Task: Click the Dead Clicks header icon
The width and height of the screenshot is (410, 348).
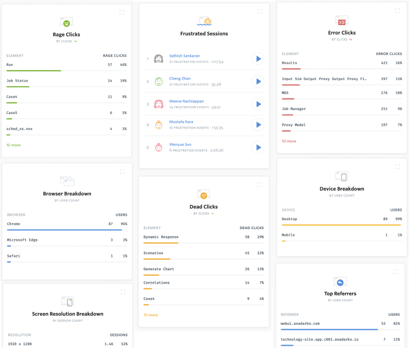Action: pyautogui.click(x=204, y=194)
